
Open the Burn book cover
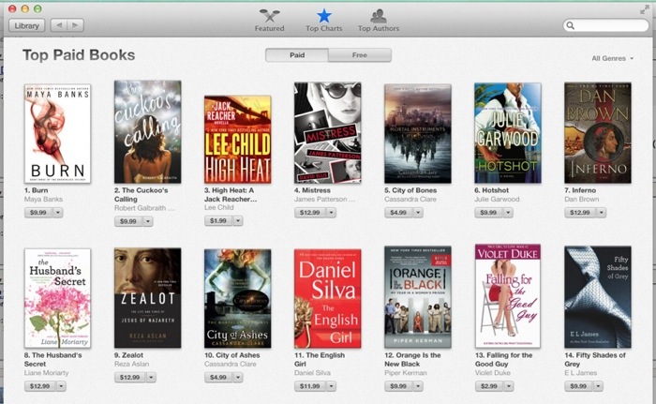click(x=57, y=133)
